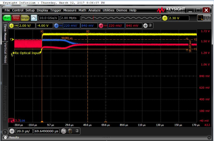Open the Analyze menu
Screen dimensions: 214x141
point(95,10)
